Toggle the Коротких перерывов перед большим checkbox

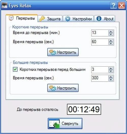[x=15, y=69]
